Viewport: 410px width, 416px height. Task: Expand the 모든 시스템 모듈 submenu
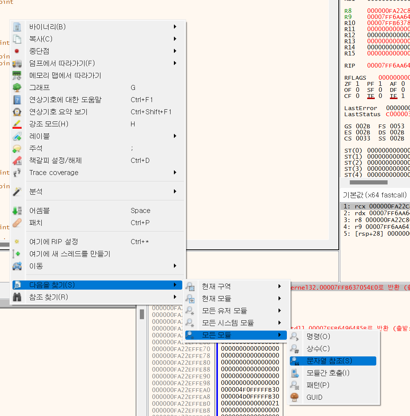point(279,323)
